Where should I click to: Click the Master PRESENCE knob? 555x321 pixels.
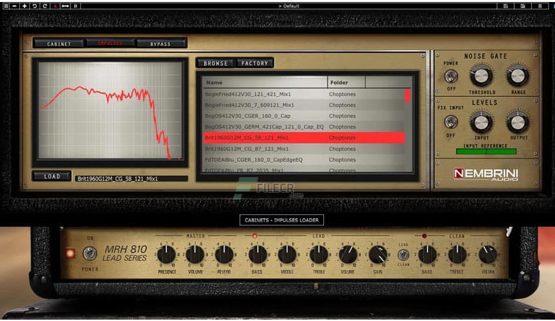[167, 255]
